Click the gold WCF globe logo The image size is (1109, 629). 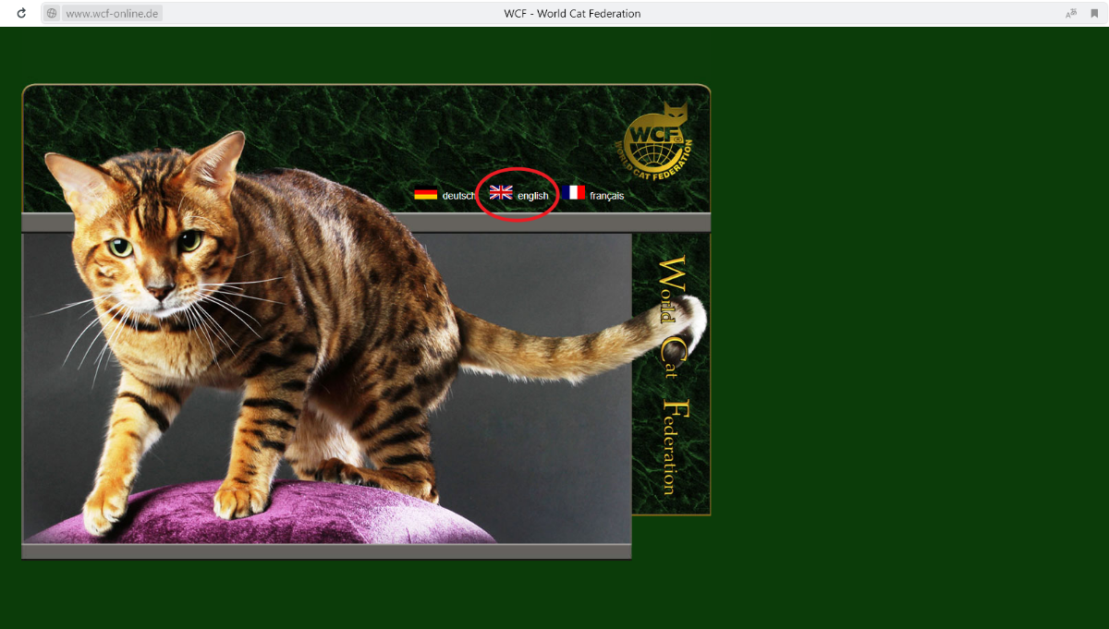click(x=655, y=139)
